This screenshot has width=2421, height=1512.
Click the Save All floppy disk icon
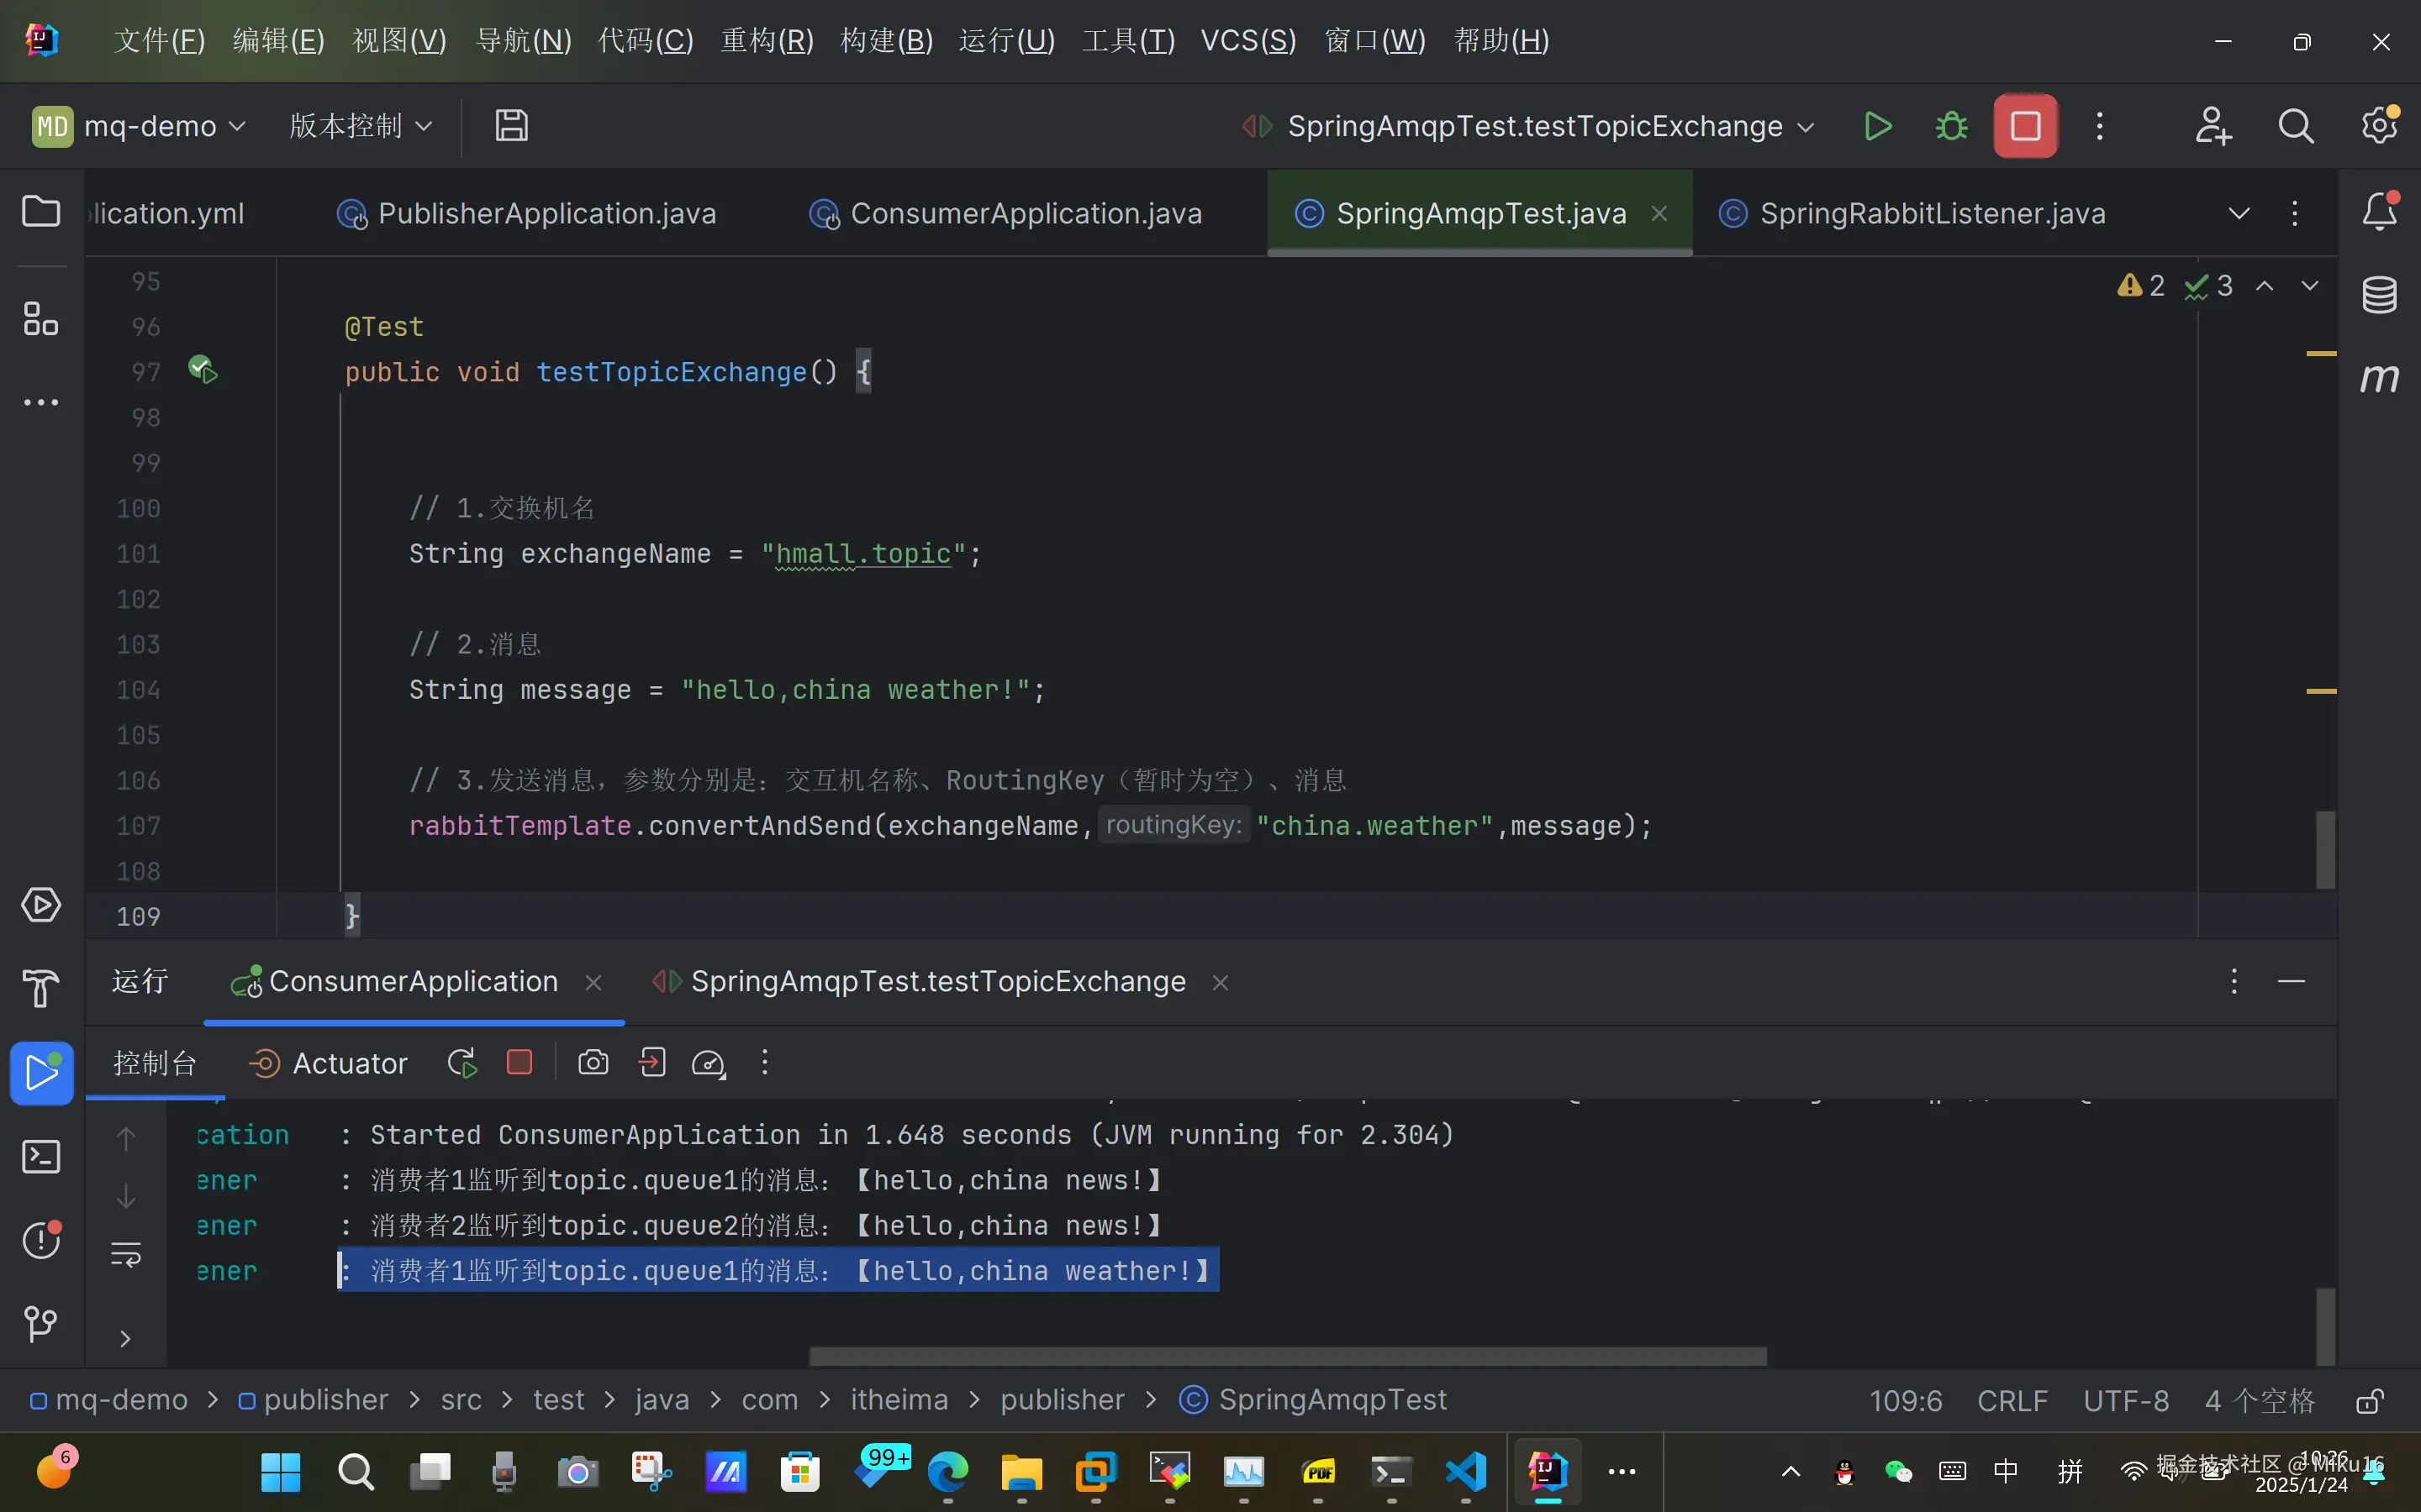511,126
